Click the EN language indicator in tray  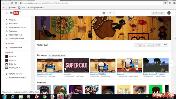(x=147, y=96)
